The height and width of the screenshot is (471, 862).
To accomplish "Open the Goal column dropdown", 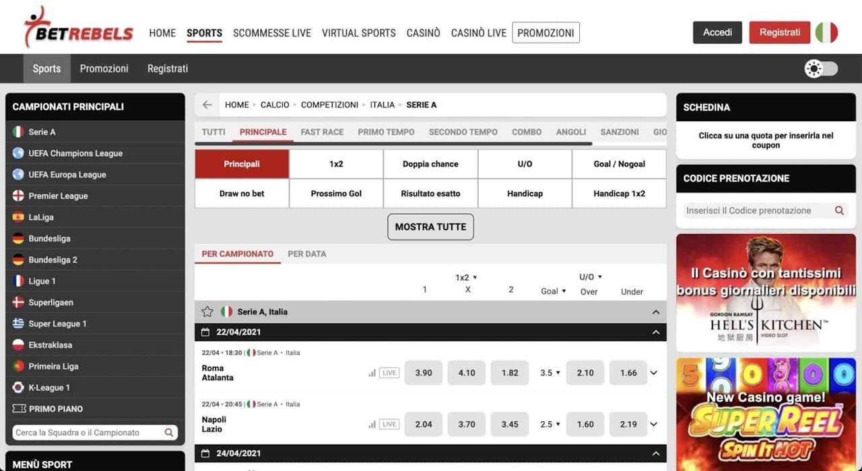I will click(554, 291).
